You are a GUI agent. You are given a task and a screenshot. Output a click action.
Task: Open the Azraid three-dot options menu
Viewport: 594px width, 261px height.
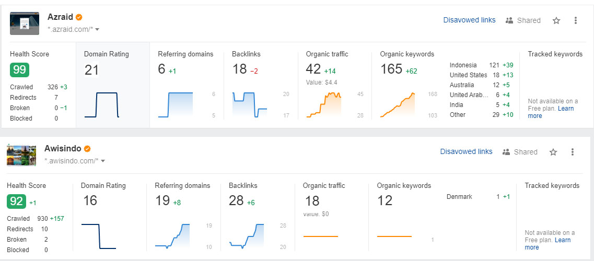click(x=575, y=20)
